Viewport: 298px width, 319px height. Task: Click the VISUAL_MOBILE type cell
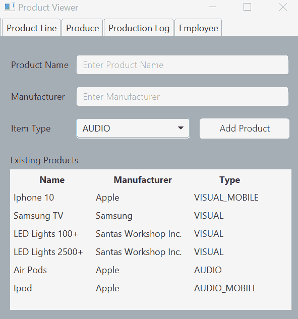pos(226,198)
